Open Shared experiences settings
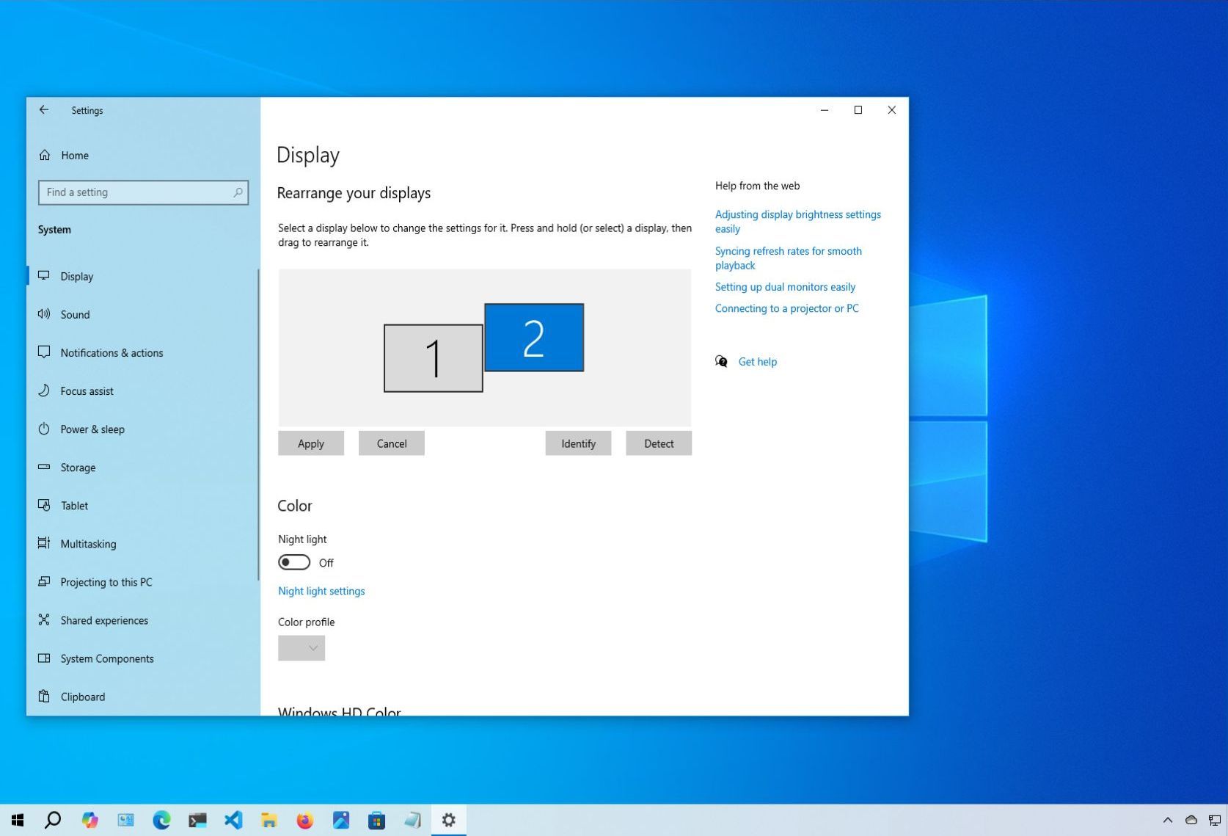The height and width of the screenshot is (836, 1228). [x=45, y=620]
